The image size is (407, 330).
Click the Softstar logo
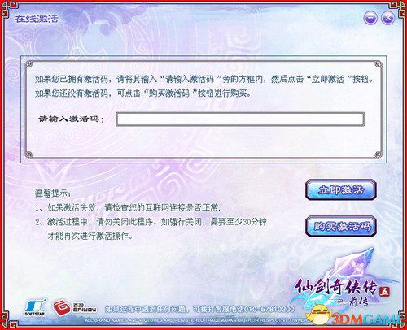pyautogui.click(x=35, y=307)
